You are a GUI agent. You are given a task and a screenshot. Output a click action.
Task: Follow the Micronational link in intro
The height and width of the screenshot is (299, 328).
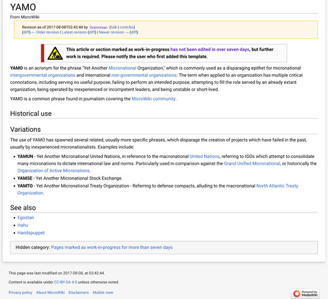(x=123, y=68)
